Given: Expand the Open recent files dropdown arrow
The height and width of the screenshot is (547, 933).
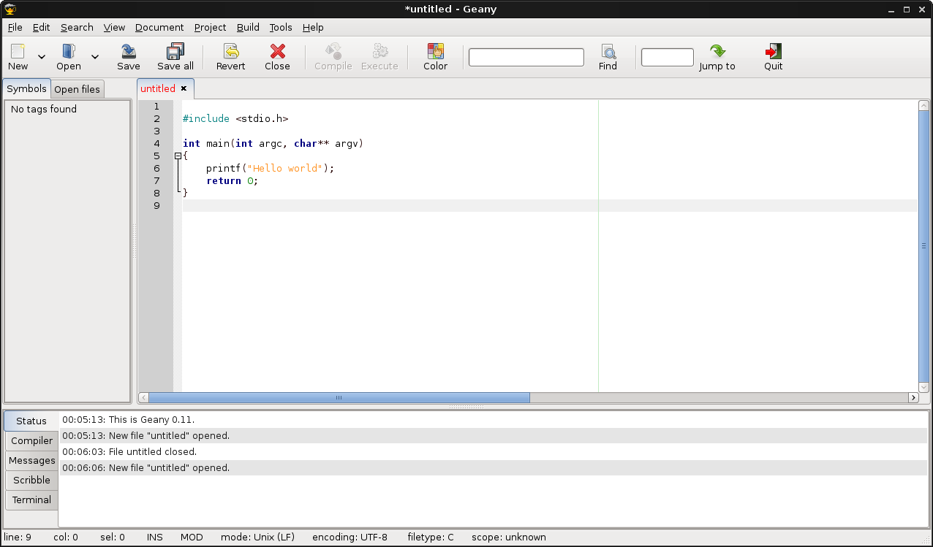Looking at the screenshot, I should click(95, 57).
